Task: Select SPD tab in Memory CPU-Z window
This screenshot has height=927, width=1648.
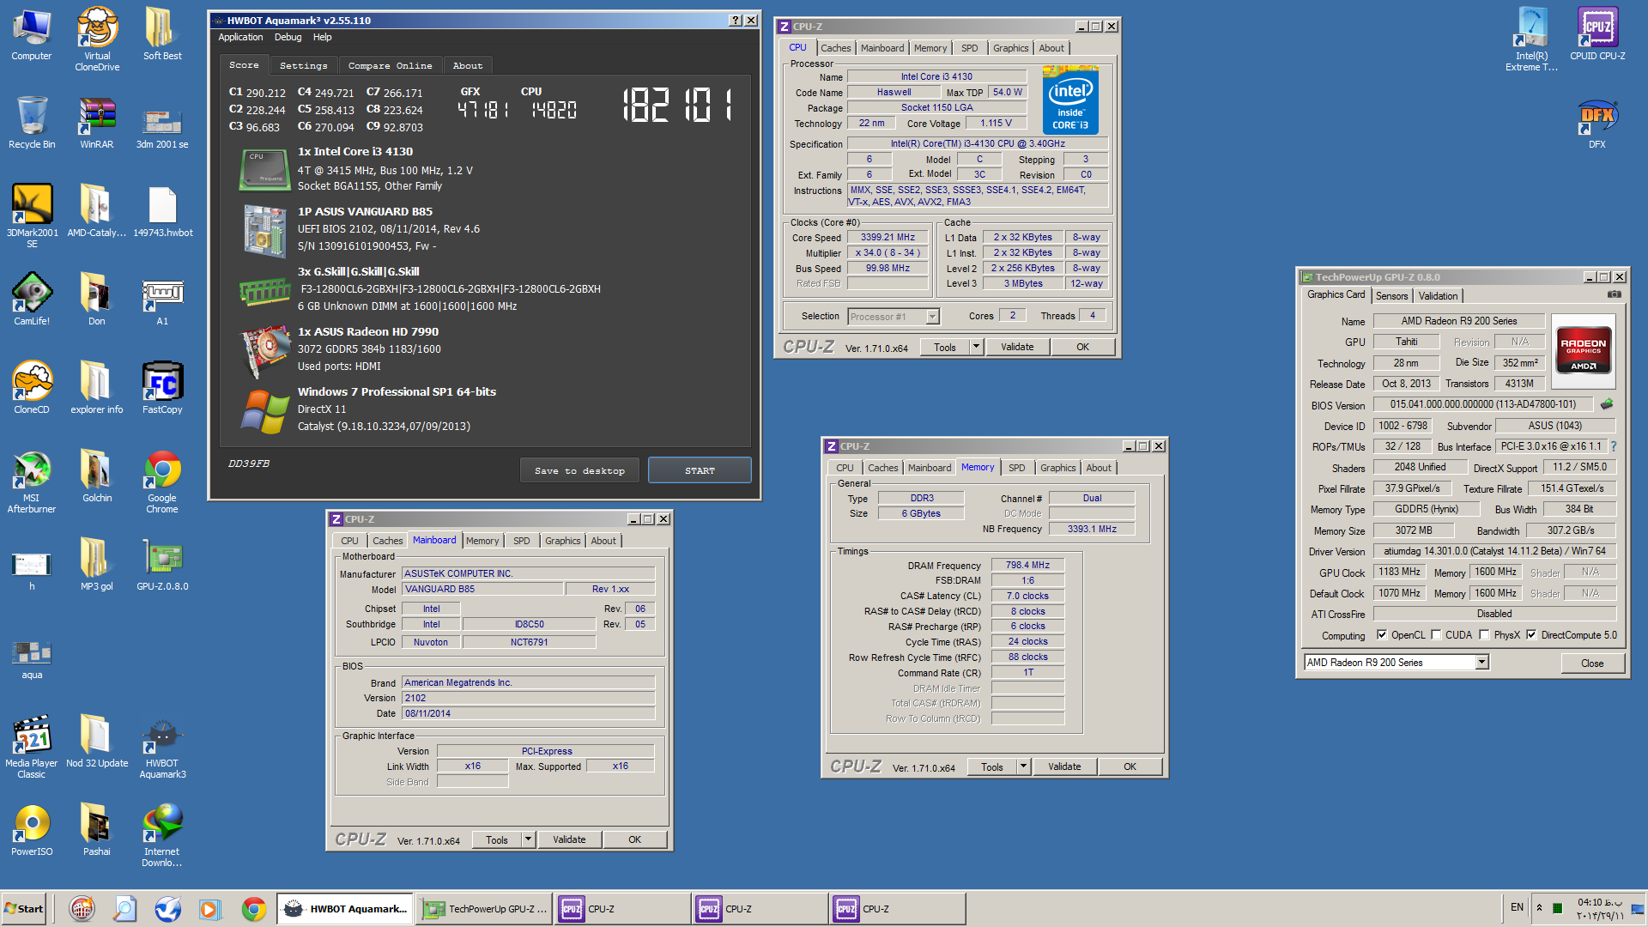Action: click(x=1016, y=468)
